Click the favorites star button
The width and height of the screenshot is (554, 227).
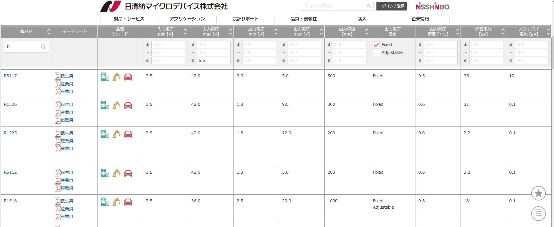539,193
